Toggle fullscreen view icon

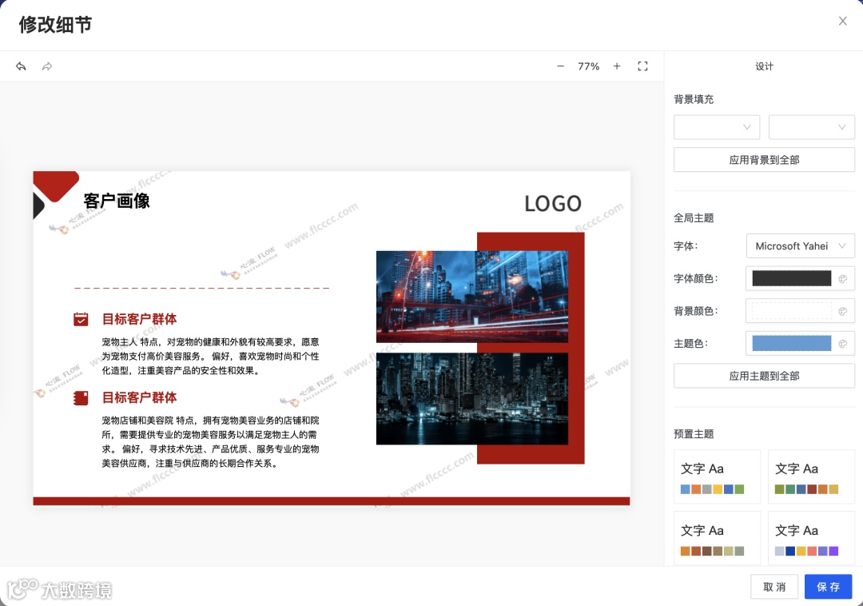642,66
